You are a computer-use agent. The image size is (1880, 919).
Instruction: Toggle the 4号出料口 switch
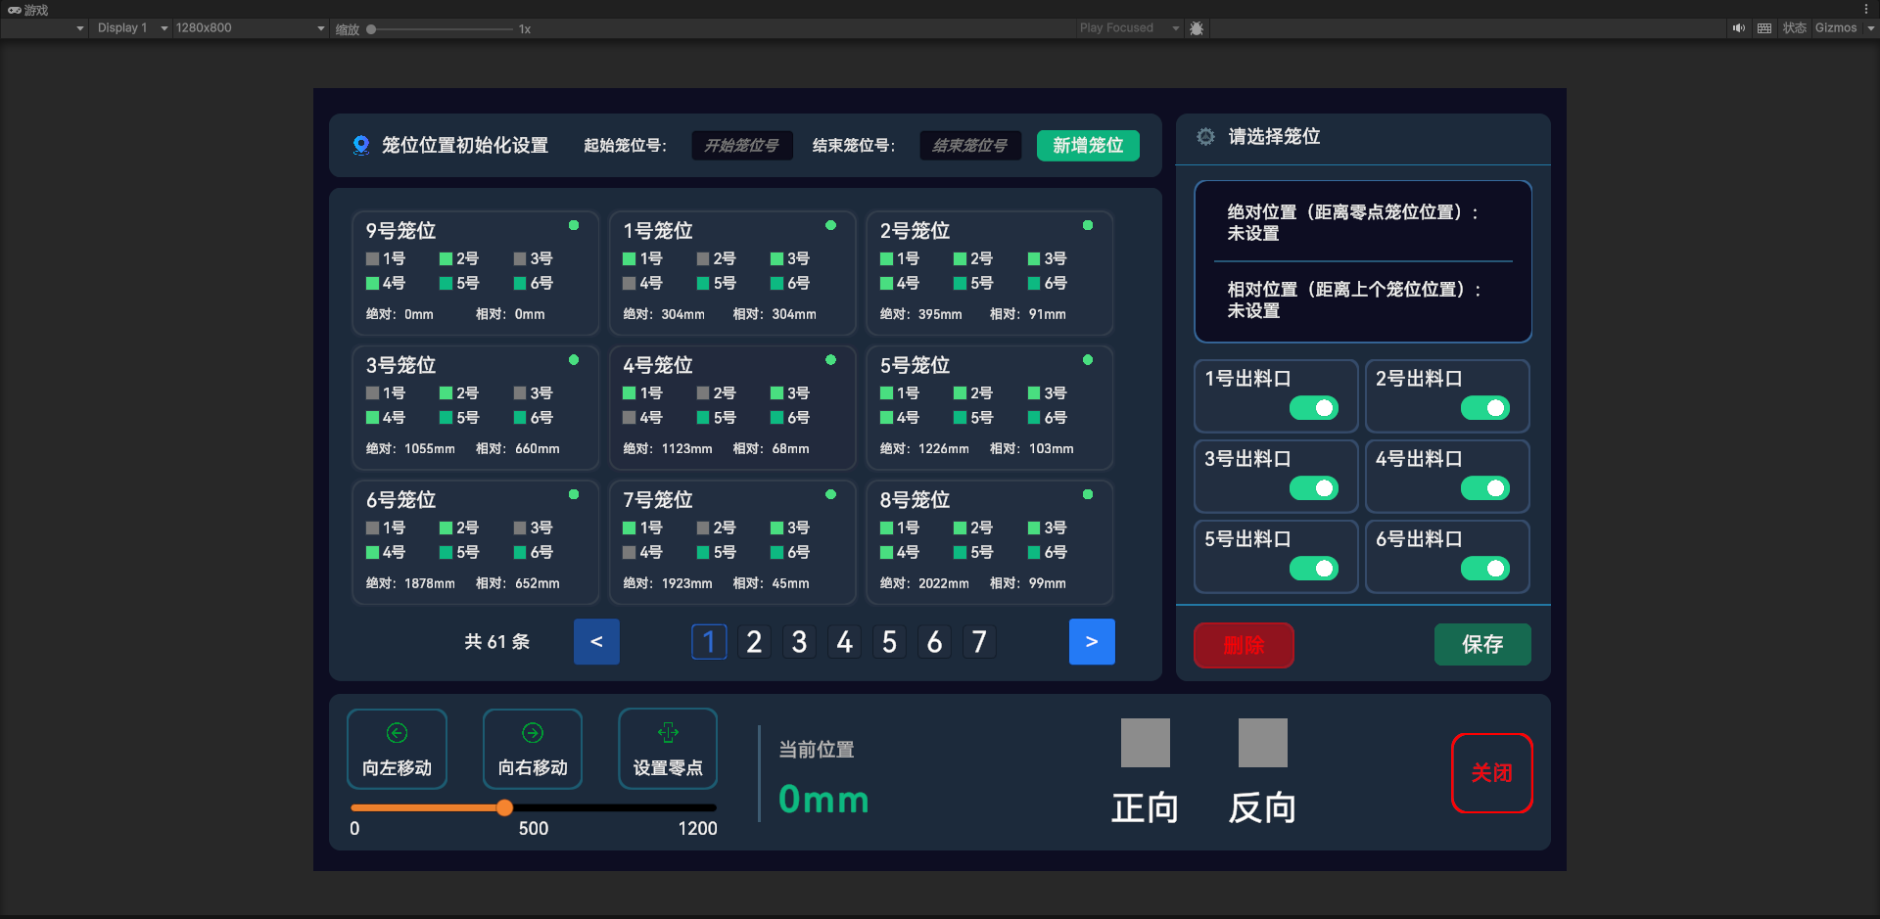click(x=1485, y=488)
